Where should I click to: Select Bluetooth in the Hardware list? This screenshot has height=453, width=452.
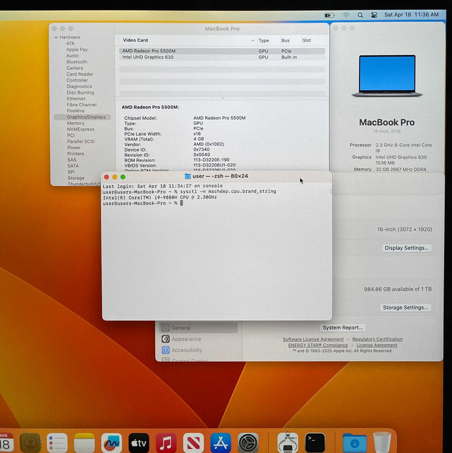pos(76,62)
